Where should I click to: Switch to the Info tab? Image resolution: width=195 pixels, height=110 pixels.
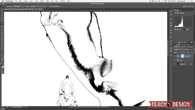(x=181, y=10)
